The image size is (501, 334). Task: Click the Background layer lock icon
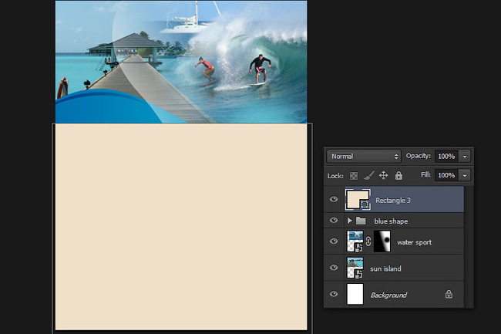click(x=449, y=294)
